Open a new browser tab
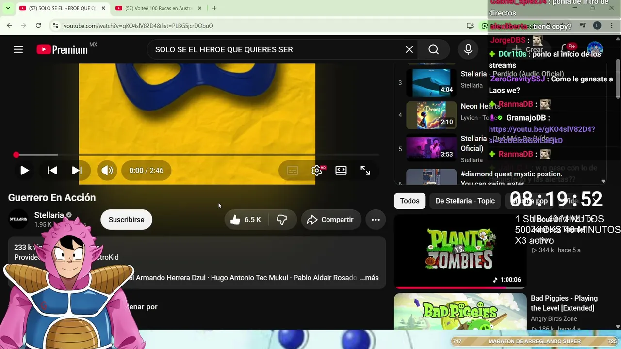 click(214, 8)
